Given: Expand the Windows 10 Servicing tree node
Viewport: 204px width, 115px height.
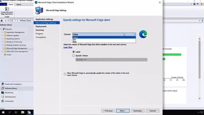Looking at the screenshot, I should [x=2, y=42].
